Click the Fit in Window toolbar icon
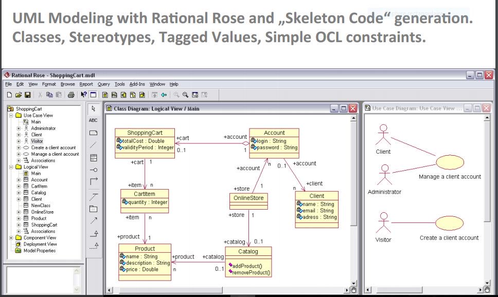 click(x=195, y=95)
